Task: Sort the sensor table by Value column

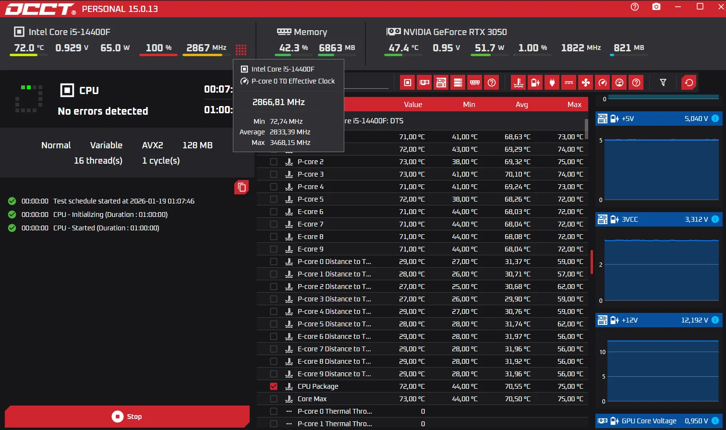Action: [413, 105]
